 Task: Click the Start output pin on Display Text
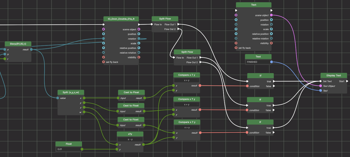[x=347, y=81]
